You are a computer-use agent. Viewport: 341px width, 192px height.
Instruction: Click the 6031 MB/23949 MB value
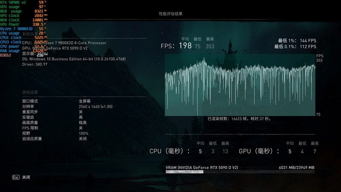[x=297, y=168]
